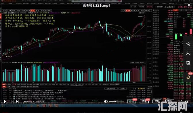193x113 pixels.
Task: Seek along the video progress bar
Action: (x=97, y=95)
